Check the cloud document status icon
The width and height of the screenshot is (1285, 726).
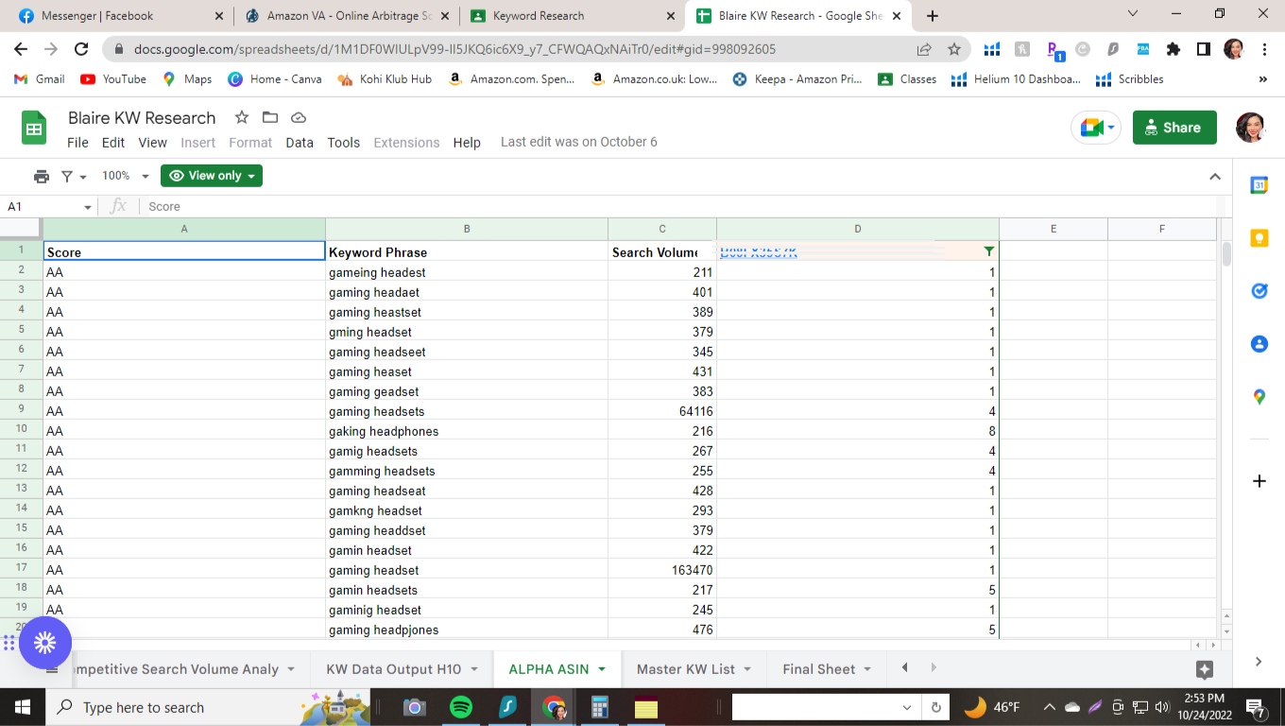coord(299,117)
